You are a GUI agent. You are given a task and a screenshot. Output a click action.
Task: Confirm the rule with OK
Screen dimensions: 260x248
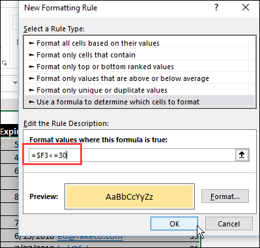click(174, 224)
